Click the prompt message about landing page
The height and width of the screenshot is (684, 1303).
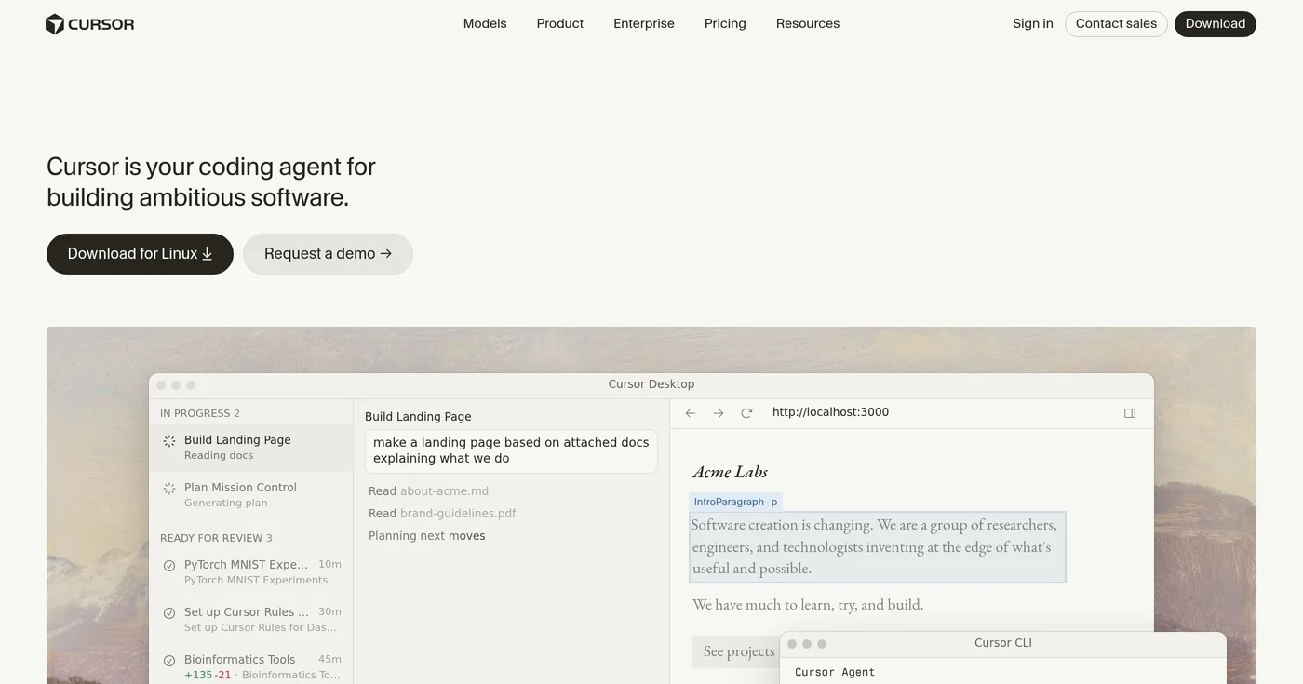[511, 451]
